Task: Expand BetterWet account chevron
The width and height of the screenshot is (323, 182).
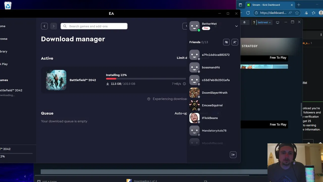Action: pos(236,26)
